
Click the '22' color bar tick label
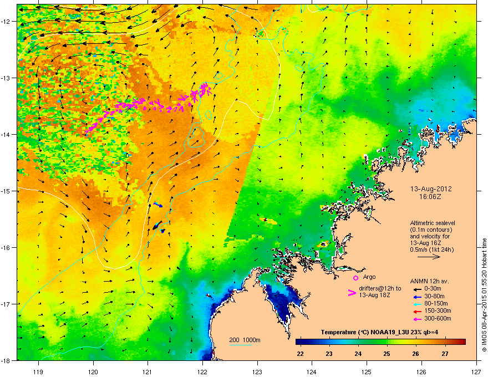(x=300, y=354)
